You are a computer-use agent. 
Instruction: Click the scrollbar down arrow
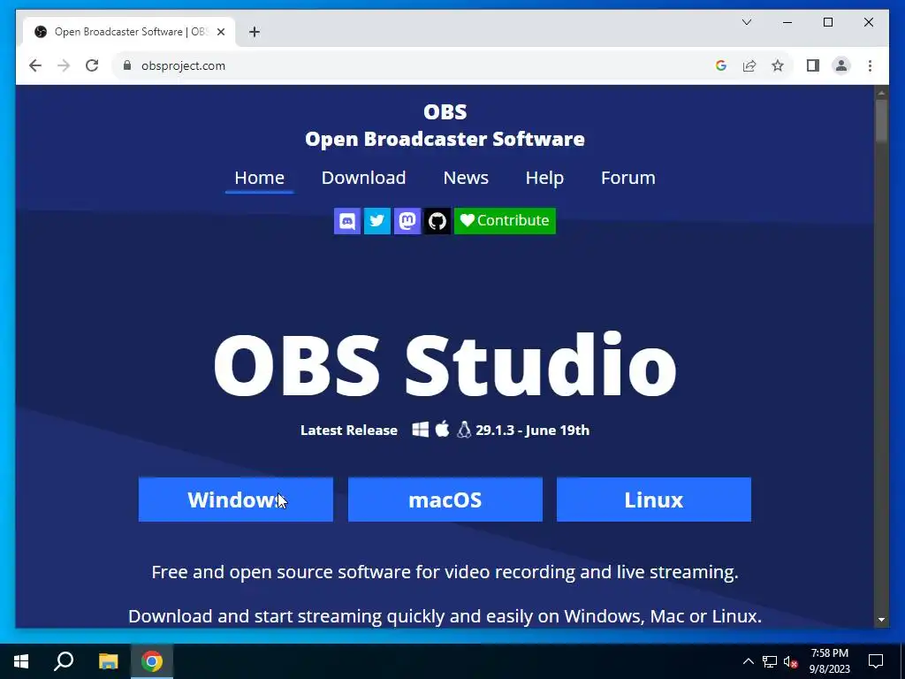881,620
